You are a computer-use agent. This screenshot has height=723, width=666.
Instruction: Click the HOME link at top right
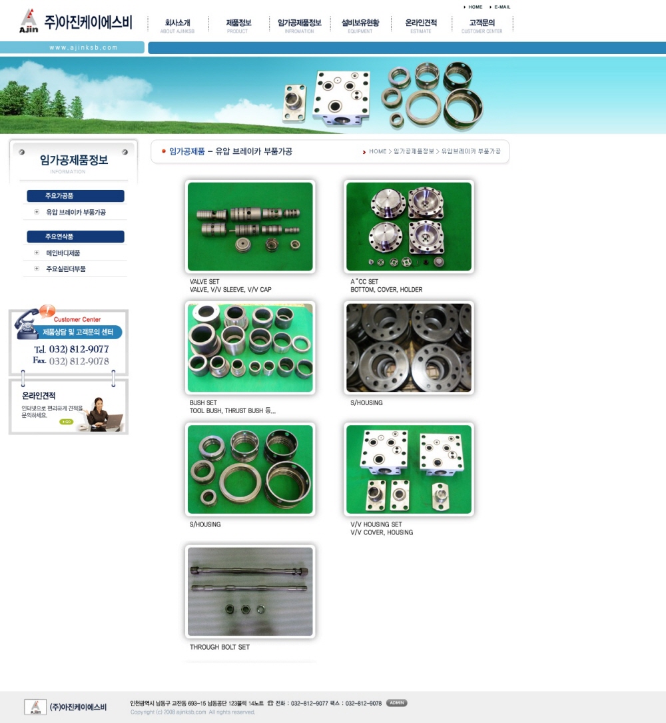coord(475,7)
